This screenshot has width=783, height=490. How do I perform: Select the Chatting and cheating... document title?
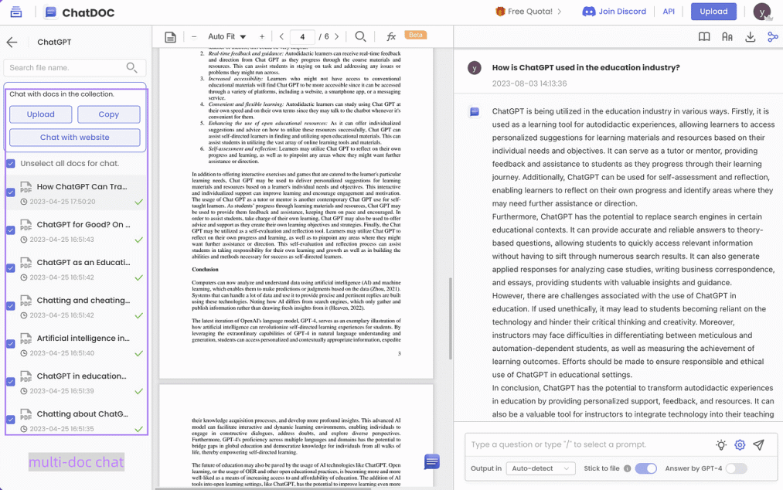[x=83, y=300]
